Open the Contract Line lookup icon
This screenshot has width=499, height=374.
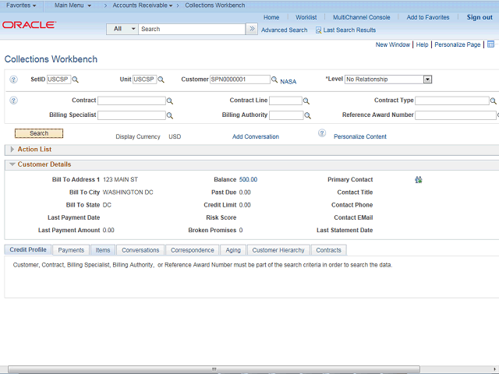(306, 101)
